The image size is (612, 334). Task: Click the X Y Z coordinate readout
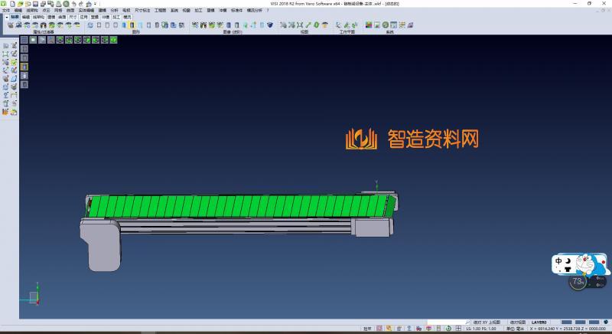coord(568,329)
